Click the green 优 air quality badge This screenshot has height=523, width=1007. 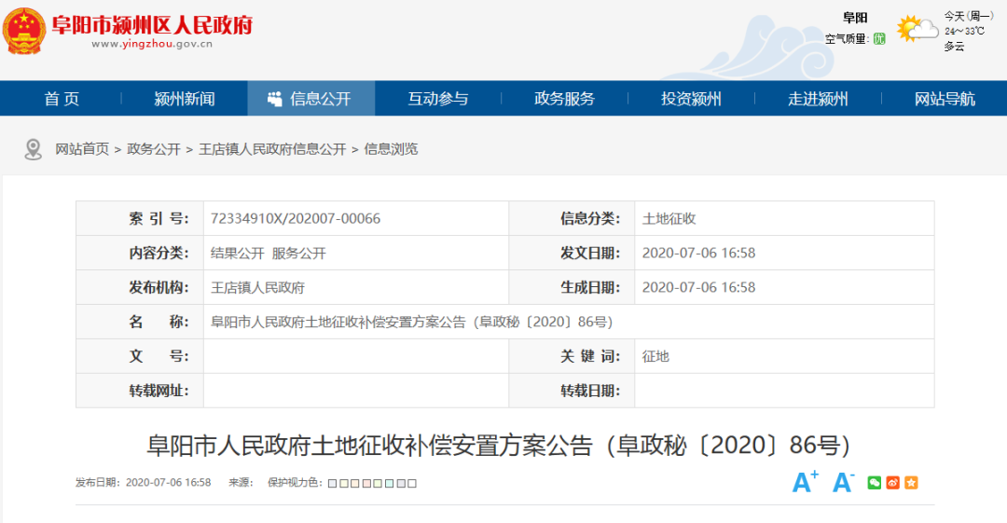pos(878,39)
